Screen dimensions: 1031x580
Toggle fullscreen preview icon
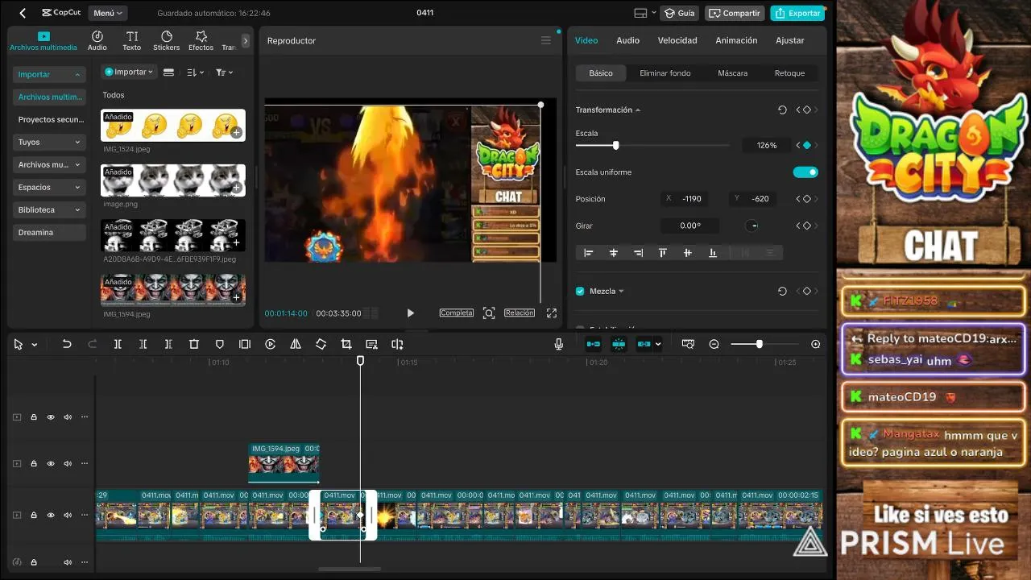coord(552,313)
